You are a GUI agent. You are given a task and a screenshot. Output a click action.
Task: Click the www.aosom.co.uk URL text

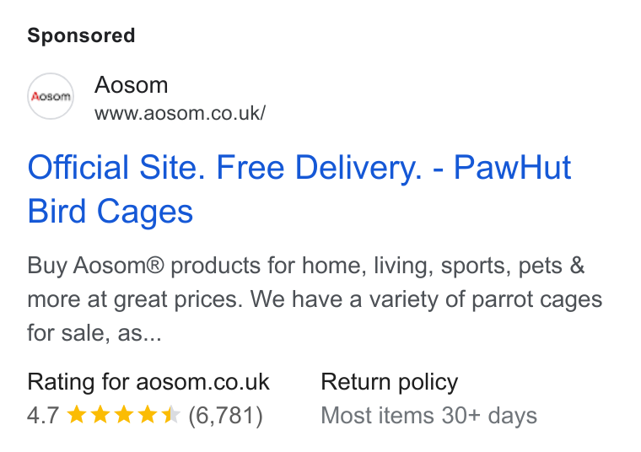tap(180, 113)
